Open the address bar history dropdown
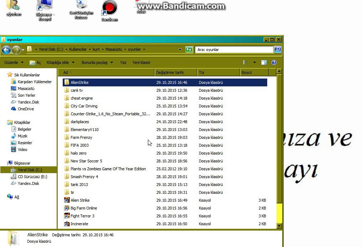This screenshot has width=362, height=247. click(180, 50)
